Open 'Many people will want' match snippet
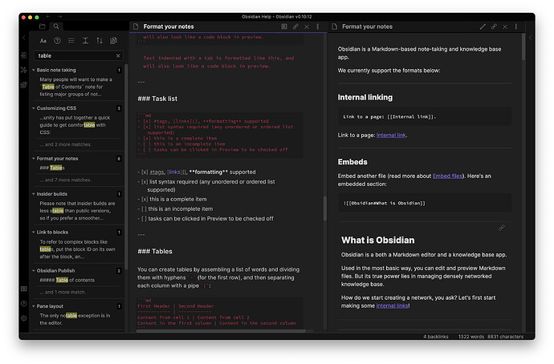This screenshot has width=554, height=364. click(76, 87)
